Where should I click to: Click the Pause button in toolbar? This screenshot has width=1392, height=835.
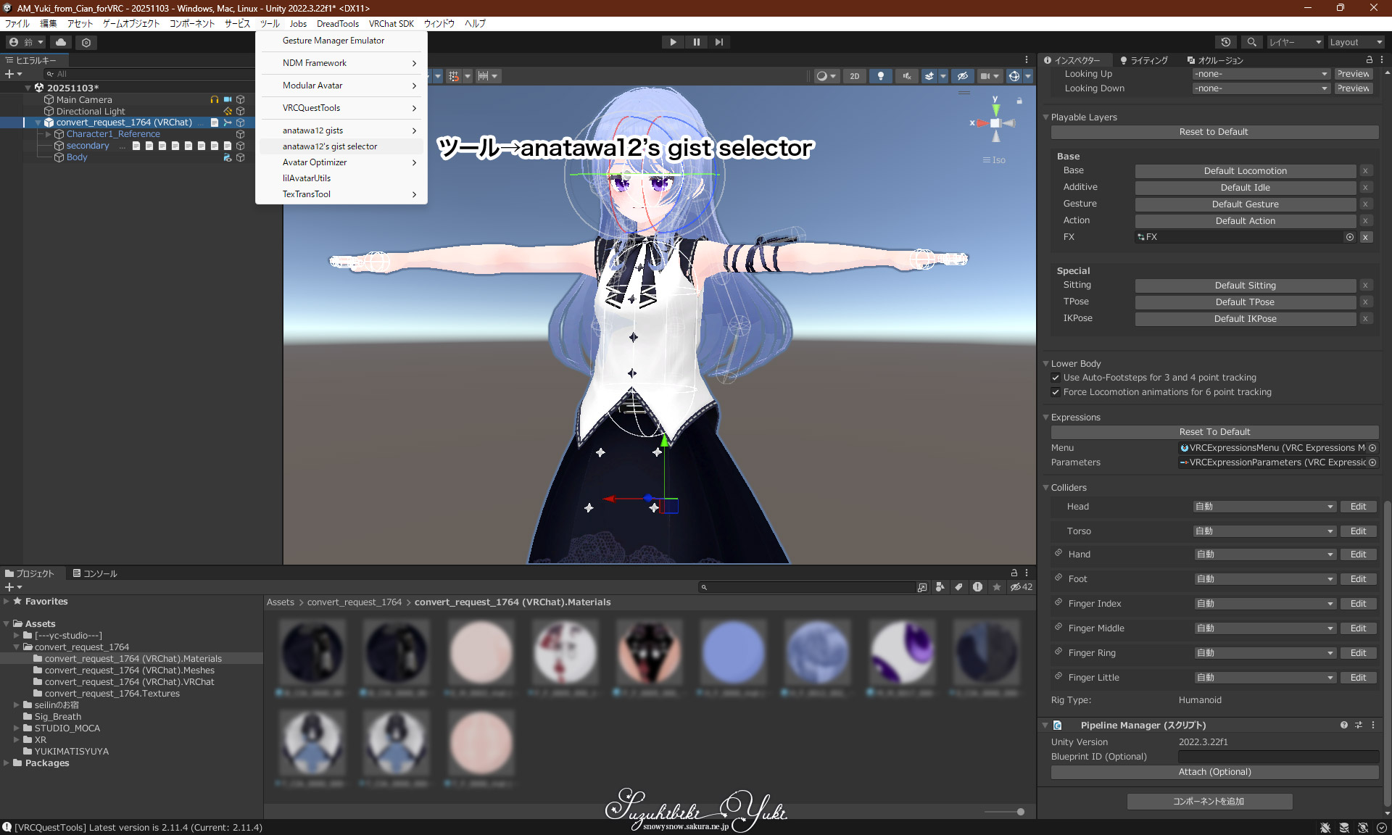click(x=696, y=42)
